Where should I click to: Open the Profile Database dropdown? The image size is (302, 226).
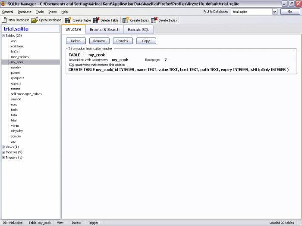point(275,12)
